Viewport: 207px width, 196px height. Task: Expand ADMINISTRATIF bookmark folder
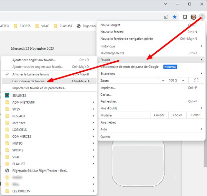[49, 102]
